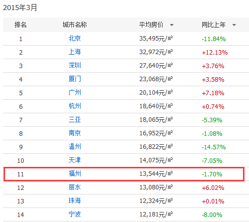Click the -14.57% change value
The height and width of the screenshot is (222, 249).
214,147
